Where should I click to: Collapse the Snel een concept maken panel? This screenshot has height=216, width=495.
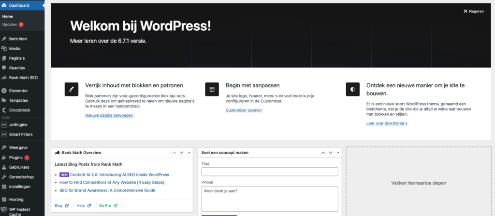click(338, 153)
